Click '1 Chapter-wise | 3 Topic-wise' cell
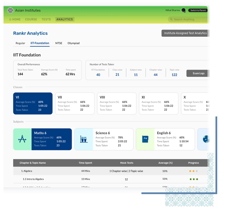Image resolution: width=227 pixels, height=213 pixels. [126, 171]
